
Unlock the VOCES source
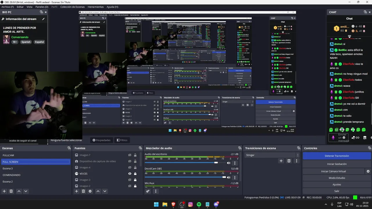click(135, 174)
